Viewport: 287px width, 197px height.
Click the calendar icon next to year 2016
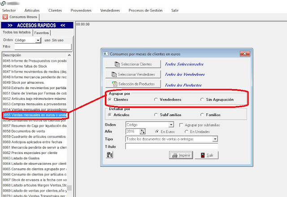[x=143, y=132]
